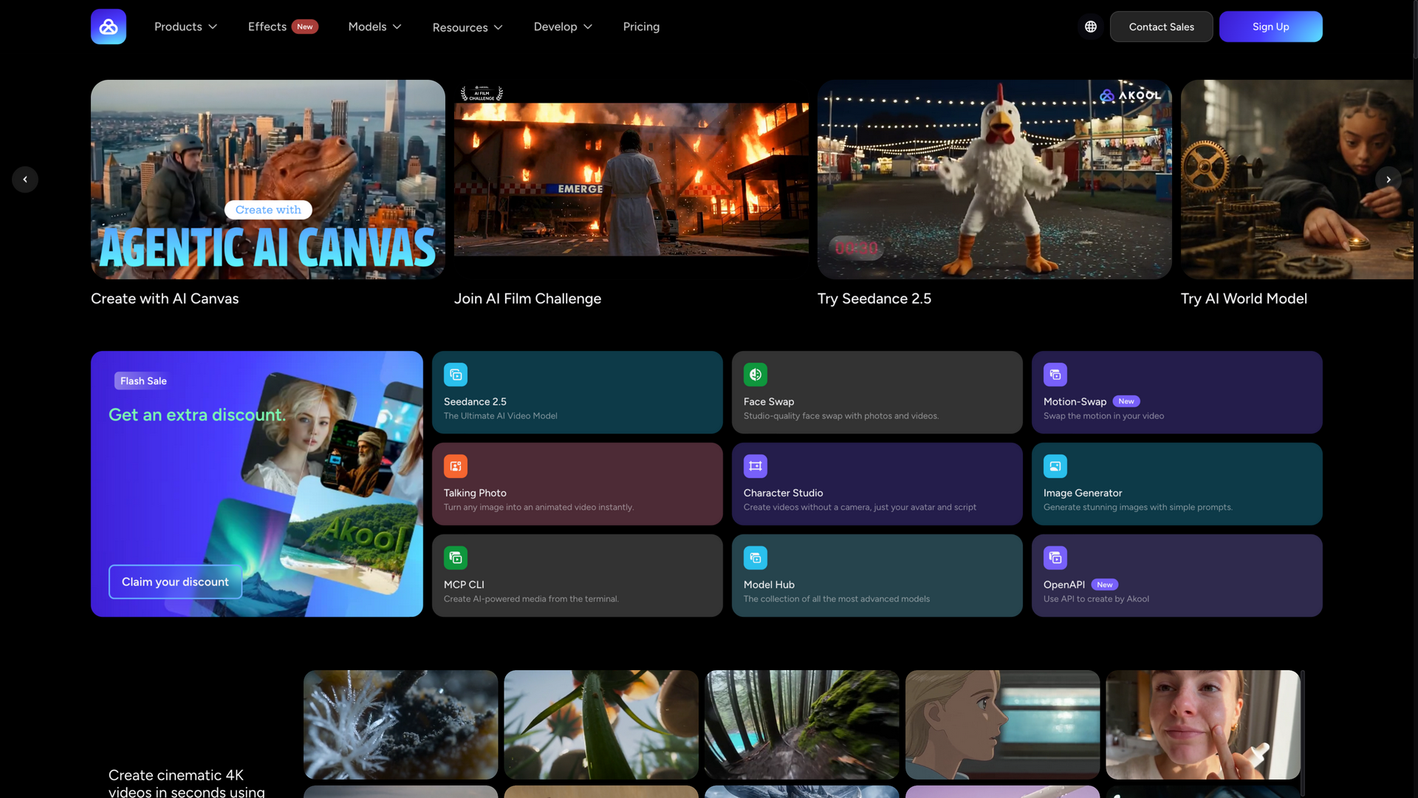Open the AI Film Challenge banner image
The height and width of the screenshot is (798, 1418).
[x=631, y=180]
